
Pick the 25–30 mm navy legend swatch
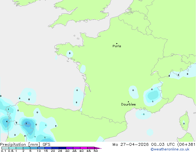[x=62, y=148]
